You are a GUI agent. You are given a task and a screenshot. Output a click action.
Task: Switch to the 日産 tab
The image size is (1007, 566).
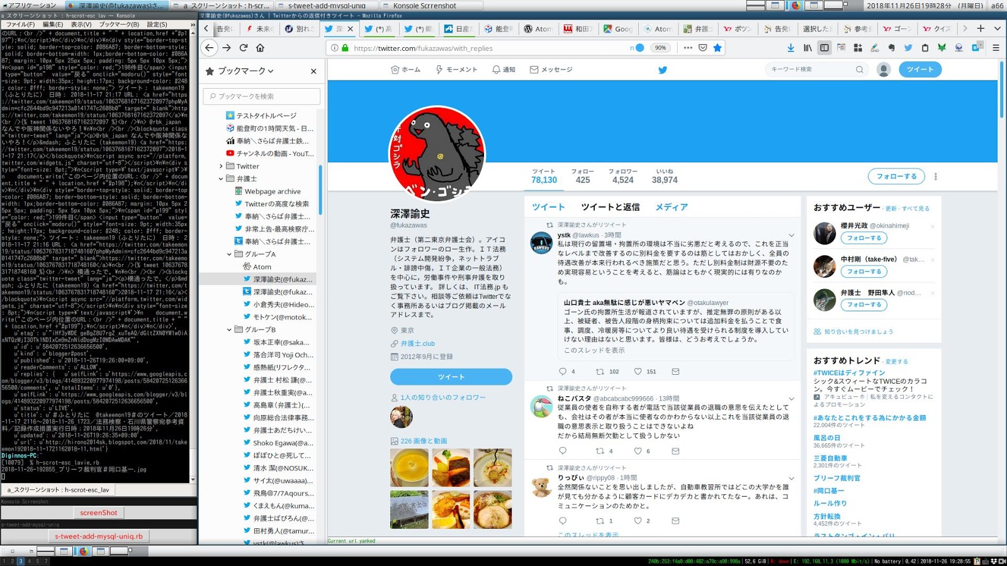click(x=459, y=29)
